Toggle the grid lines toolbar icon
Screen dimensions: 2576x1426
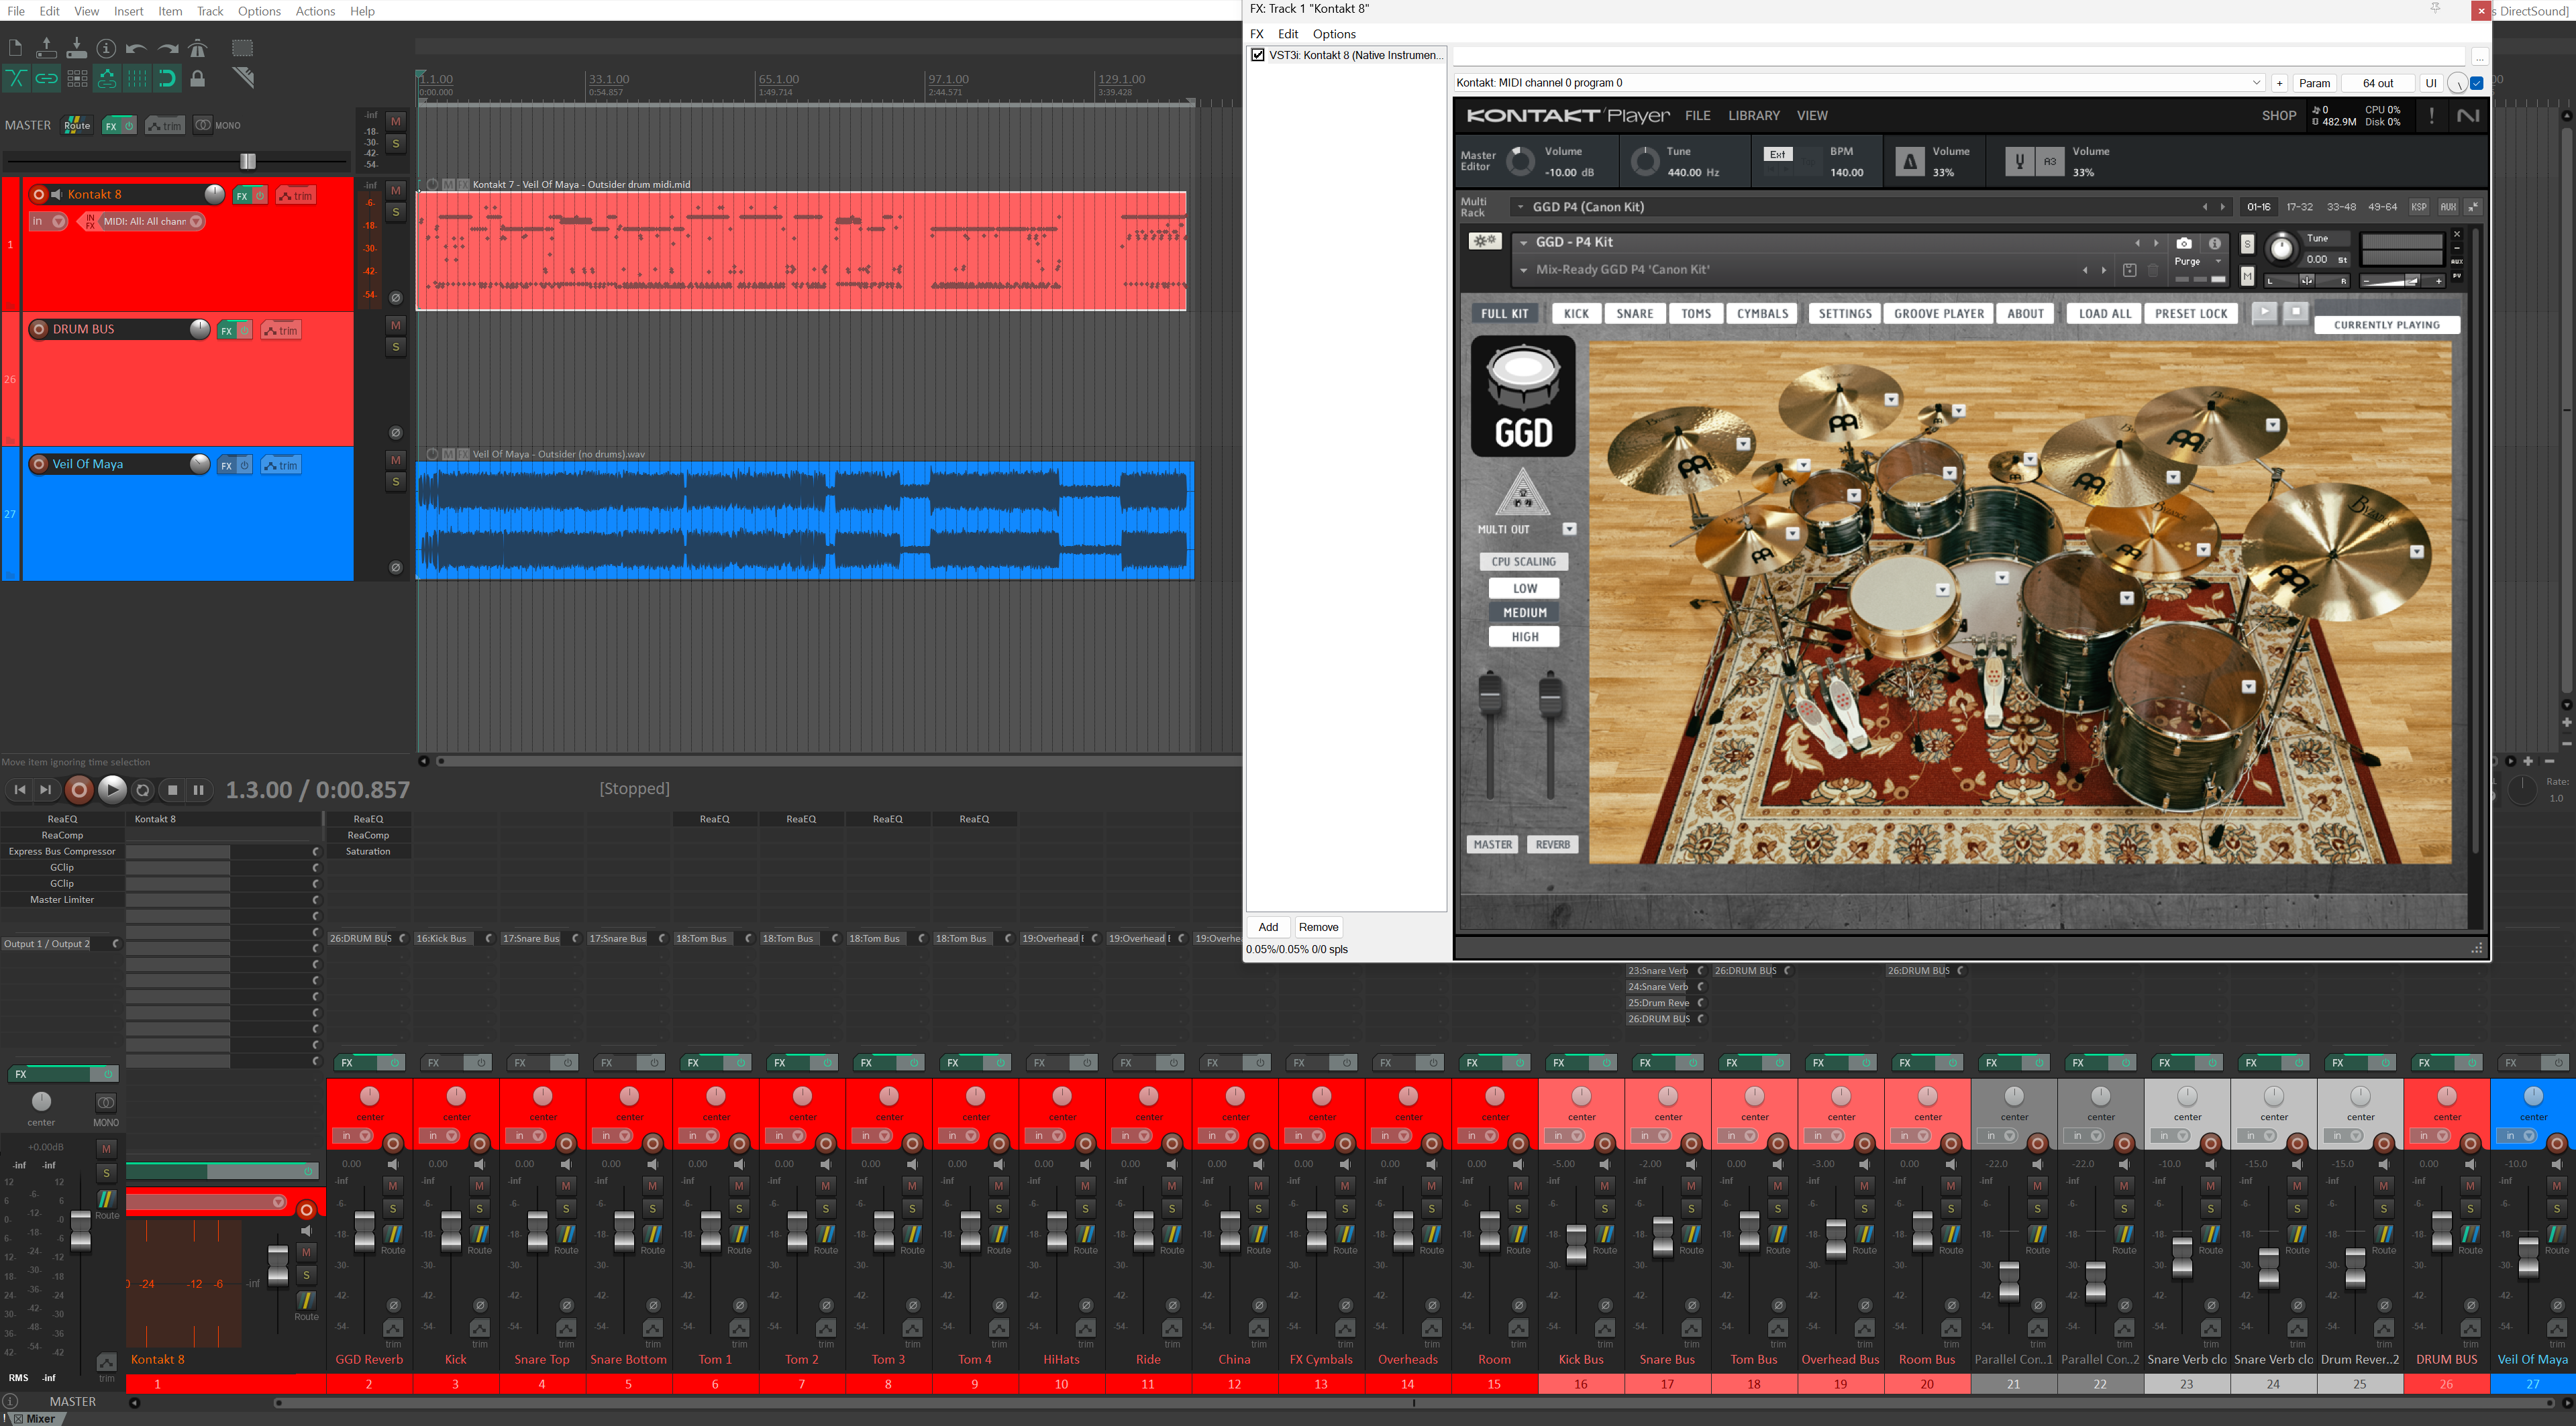[x=137, y=78]
